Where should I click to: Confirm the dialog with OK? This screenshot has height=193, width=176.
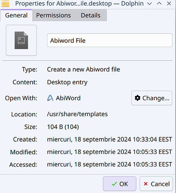[120, 184]
